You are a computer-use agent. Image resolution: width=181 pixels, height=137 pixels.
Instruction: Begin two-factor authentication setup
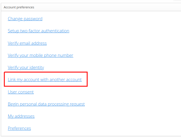click(x=38, y=31)
